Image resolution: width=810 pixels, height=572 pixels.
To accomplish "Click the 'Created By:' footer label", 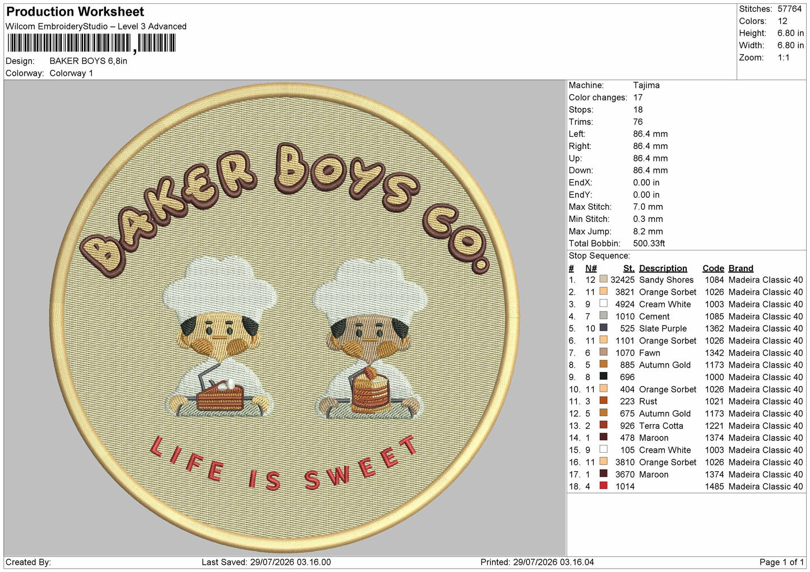I will point(28,562).
